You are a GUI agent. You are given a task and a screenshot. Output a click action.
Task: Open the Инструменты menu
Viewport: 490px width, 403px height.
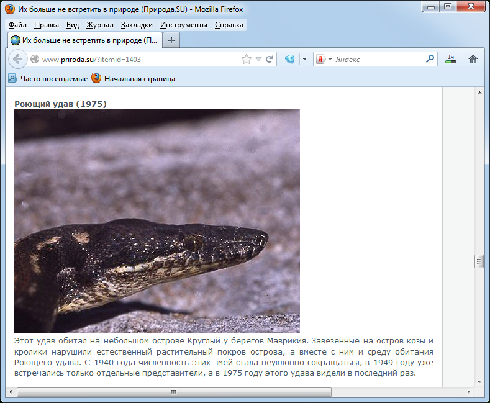point(183,25)
